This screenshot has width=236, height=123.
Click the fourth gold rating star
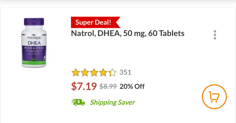click(103, 73)
